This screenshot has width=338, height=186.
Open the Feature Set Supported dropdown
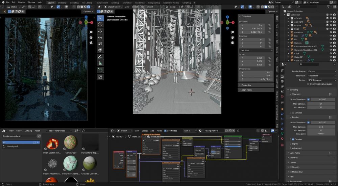tap(321, 76)
